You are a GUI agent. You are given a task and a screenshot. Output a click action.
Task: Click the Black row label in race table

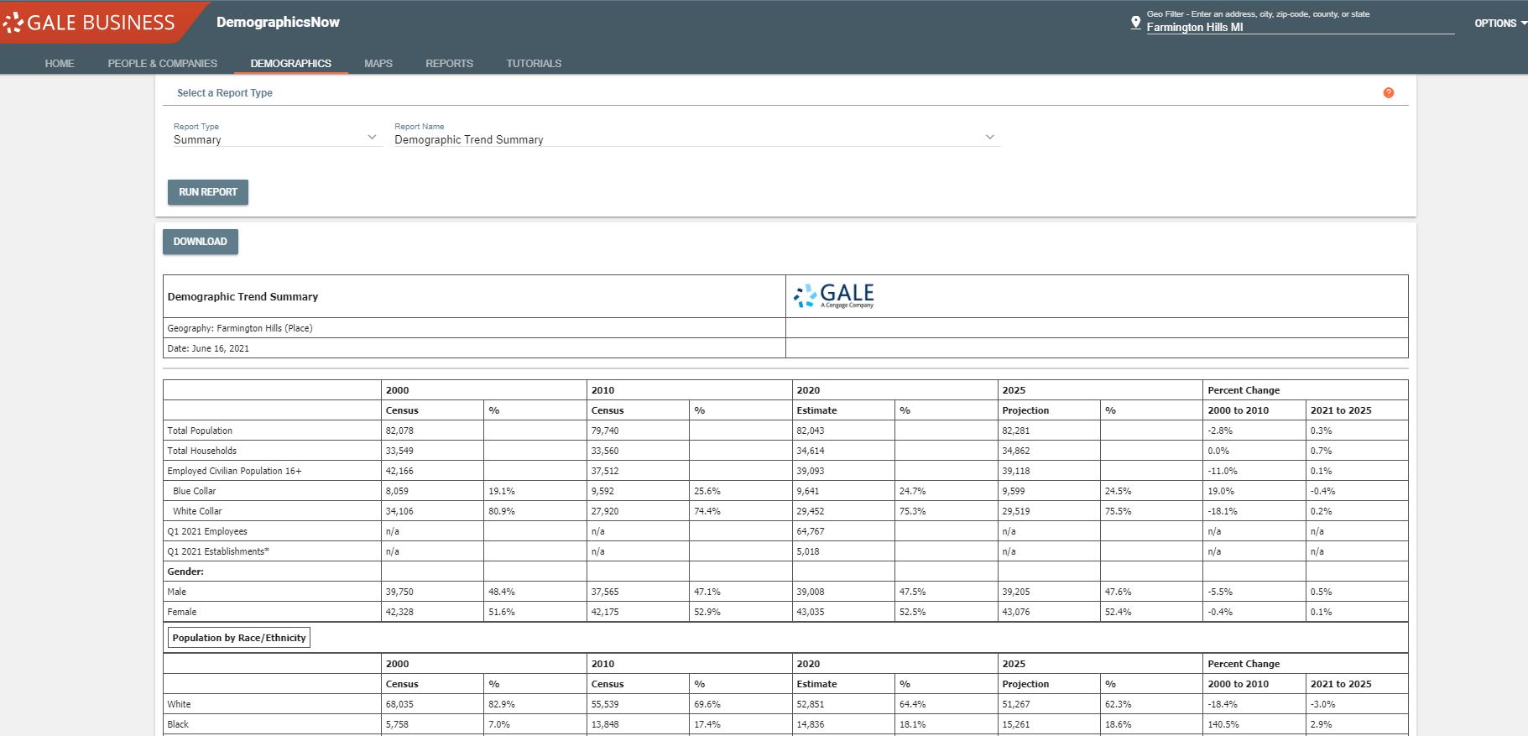pyautogui.click(x=178, y=724)
